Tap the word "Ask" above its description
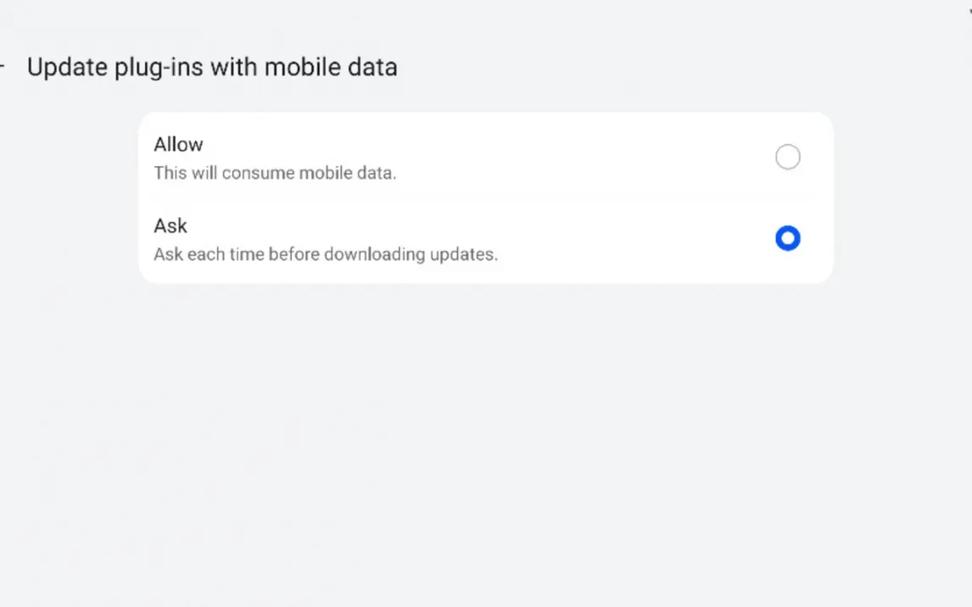The width and height of the screenshot is (972, 607). tap(170, 226)
